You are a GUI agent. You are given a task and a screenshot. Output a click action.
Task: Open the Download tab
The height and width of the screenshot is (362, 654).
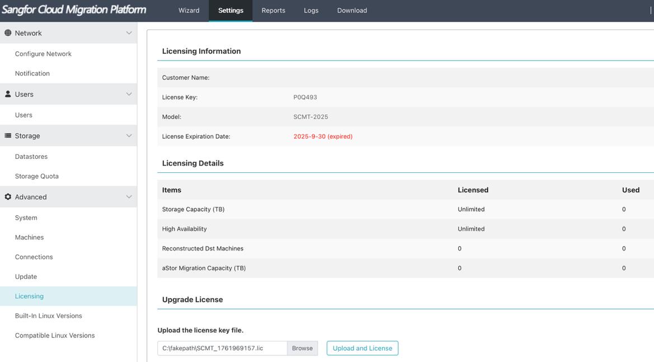[x=352, y=11]
